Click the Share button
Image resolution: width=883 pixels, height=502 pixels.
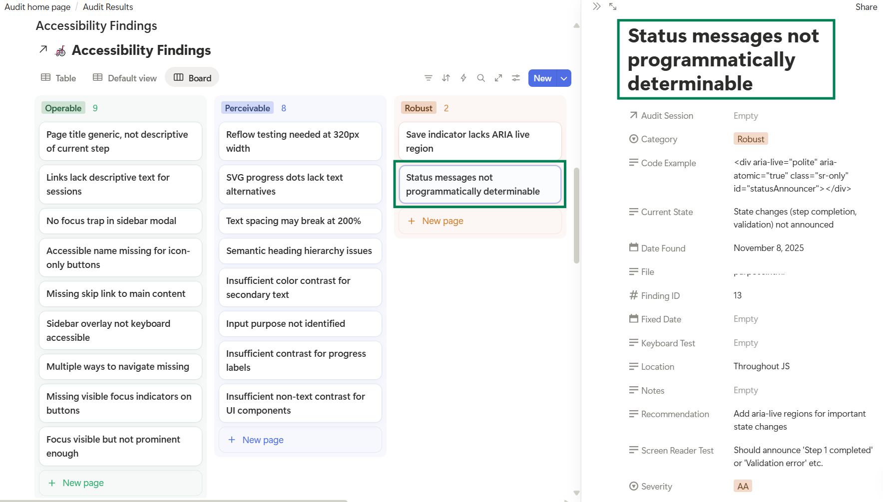(867, 6)
